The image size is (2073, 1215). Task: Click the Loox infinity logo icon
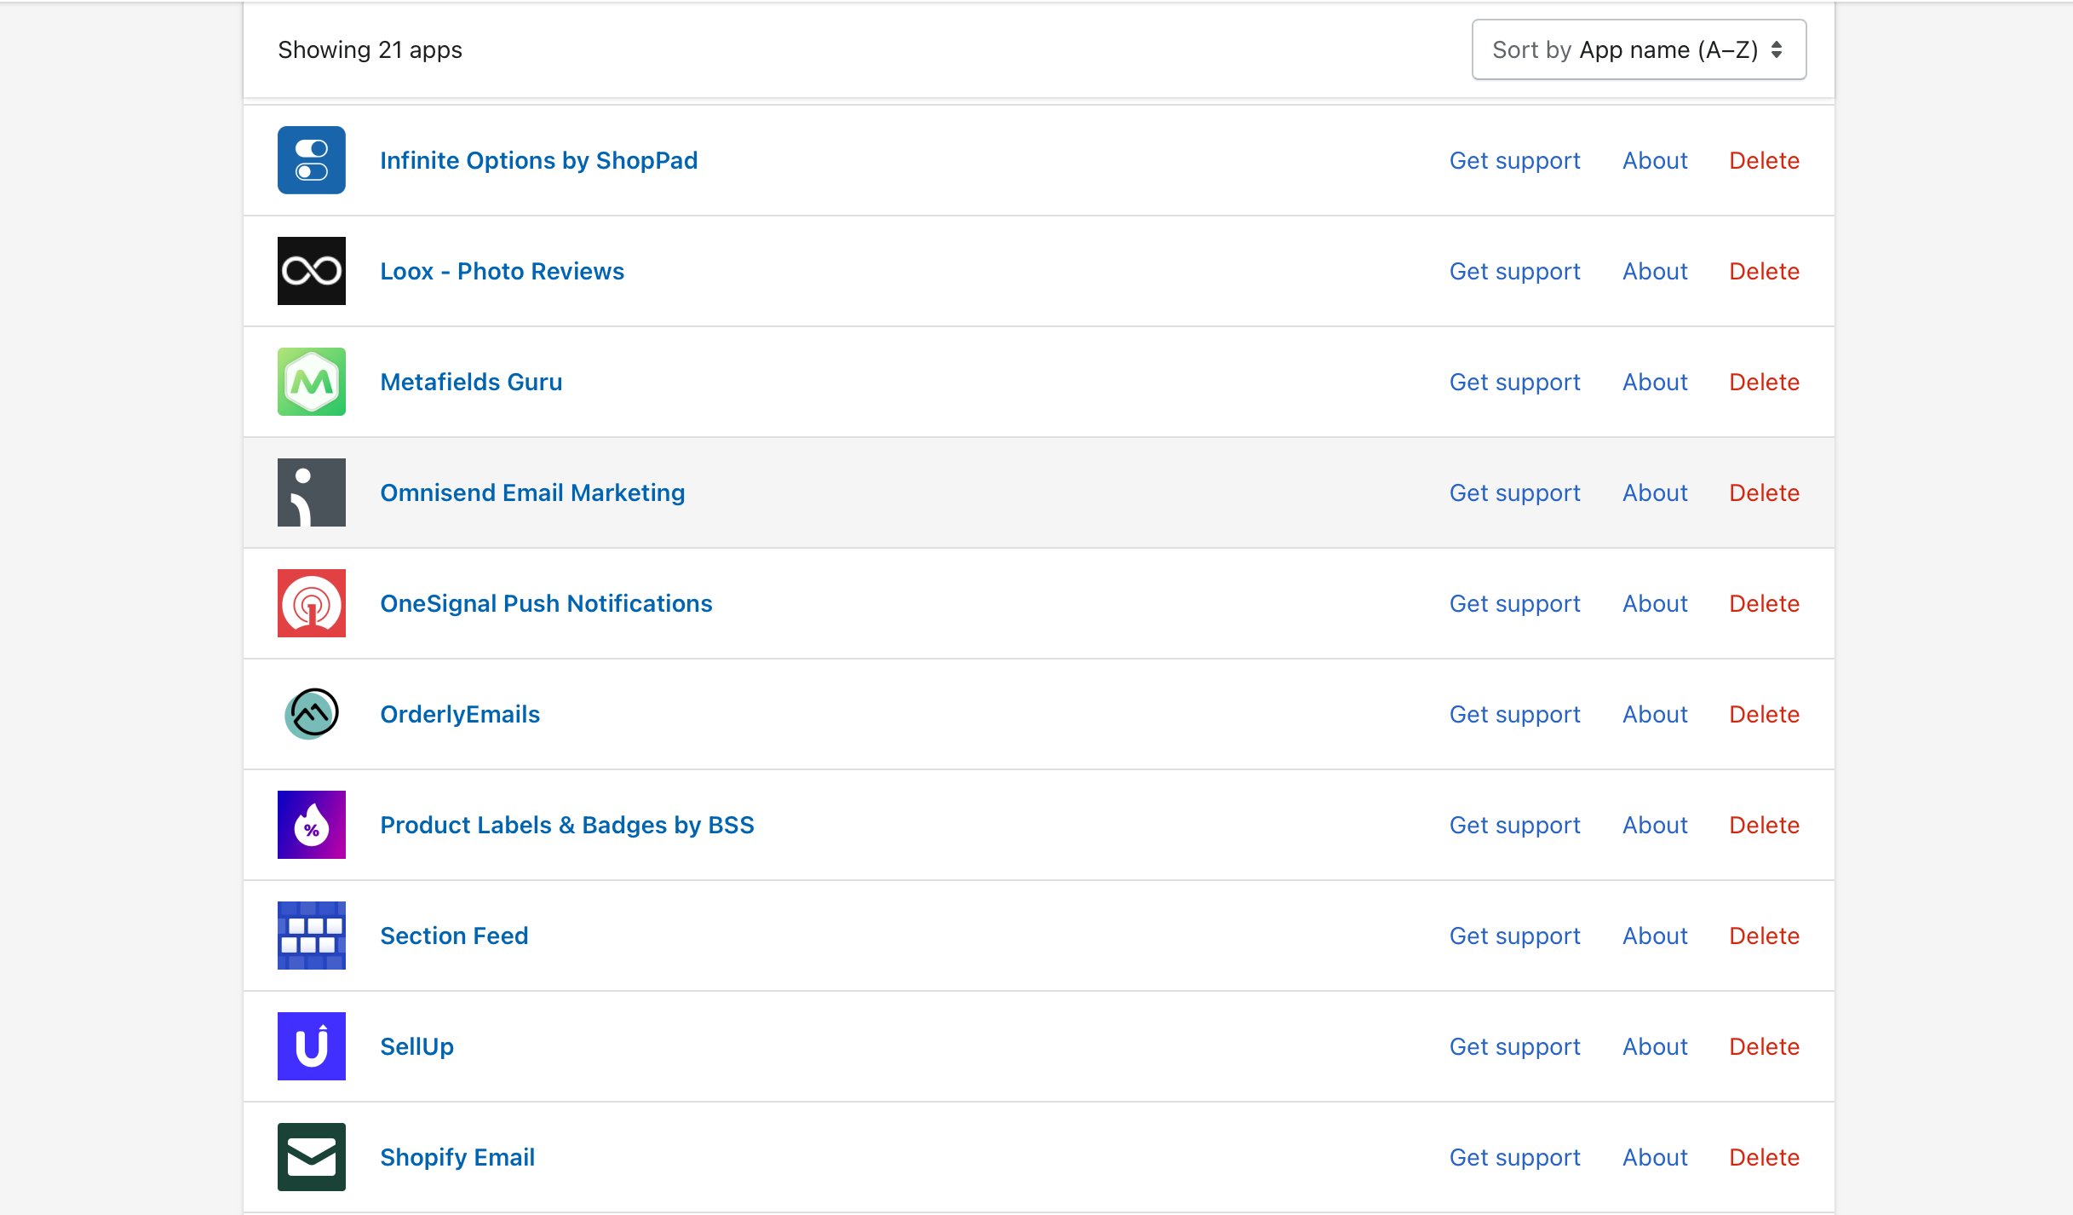(312, 271)
